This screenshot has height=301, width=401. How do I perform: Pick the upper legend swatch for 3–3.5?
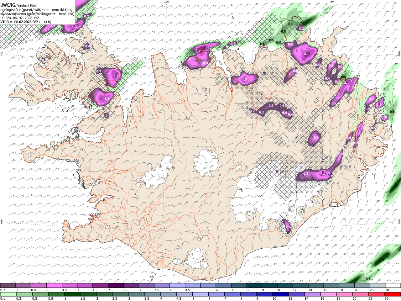coord(146,285)
